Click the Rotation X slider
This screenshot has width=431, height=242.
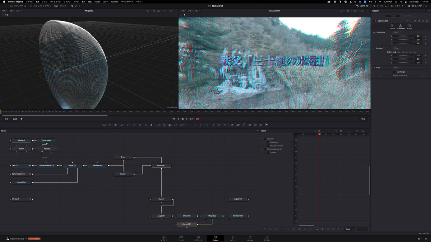(403, 56)
